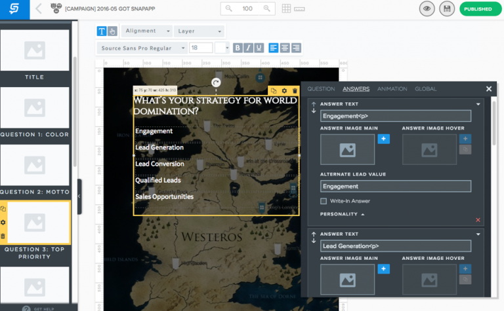Click the rotate handle above the question box

pos(216,82)
